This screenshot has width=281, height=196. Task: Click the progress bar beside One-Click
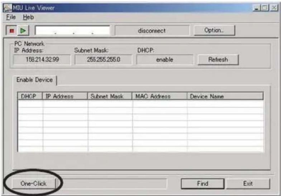point(113,184)
